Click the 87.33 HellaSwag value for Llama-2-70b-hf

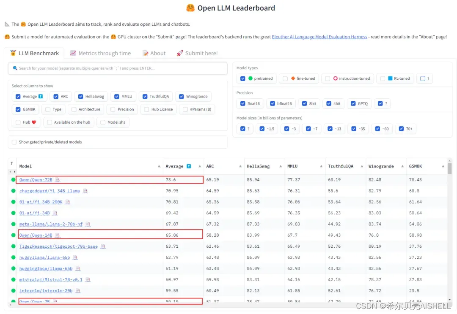click(253, 224)
